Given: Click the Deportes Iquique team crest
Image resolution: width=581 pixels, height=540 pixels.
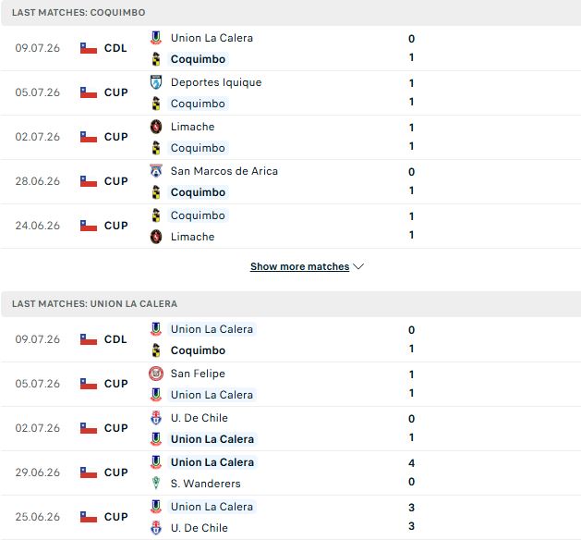Looking at the screenshot, I should point(156,82).
